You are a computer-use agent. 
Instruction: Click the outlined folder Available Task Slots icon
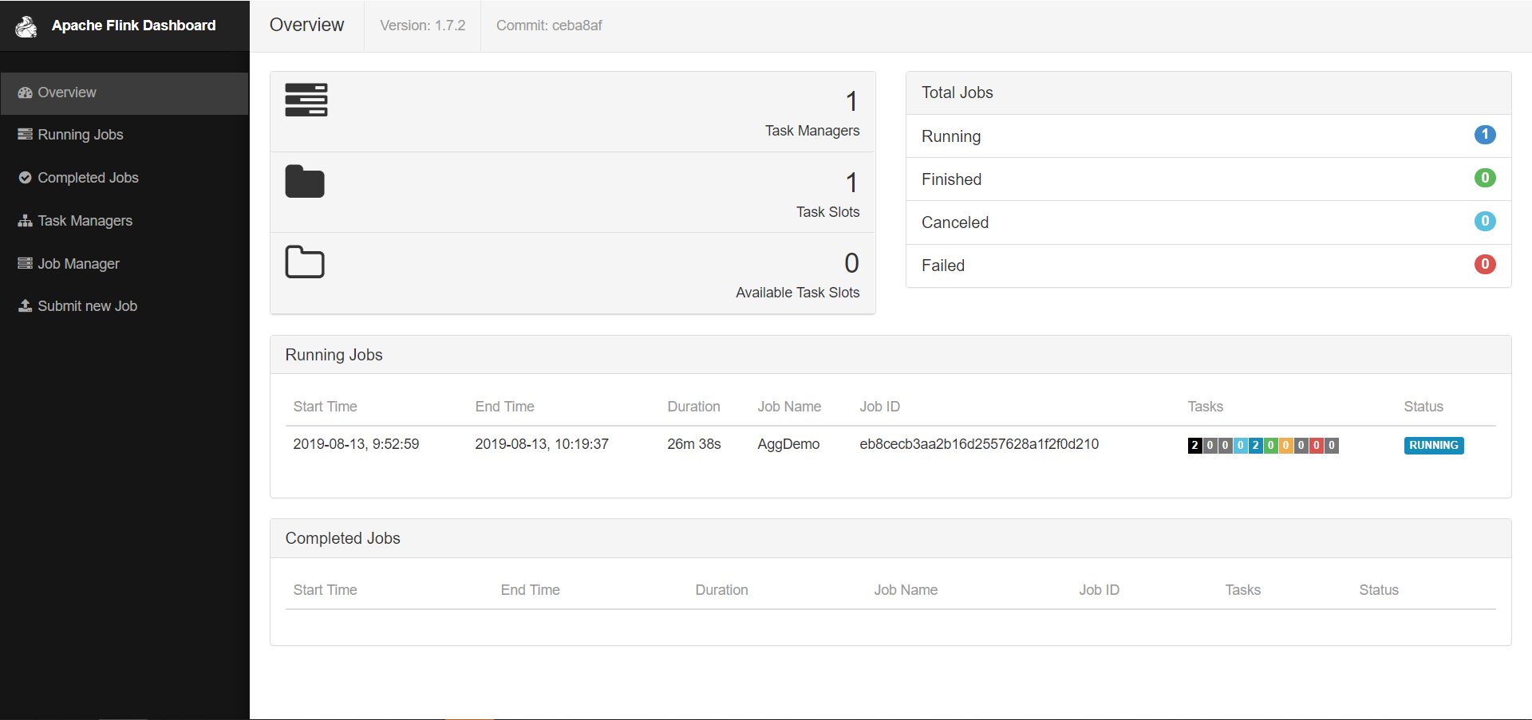point(305,262)
